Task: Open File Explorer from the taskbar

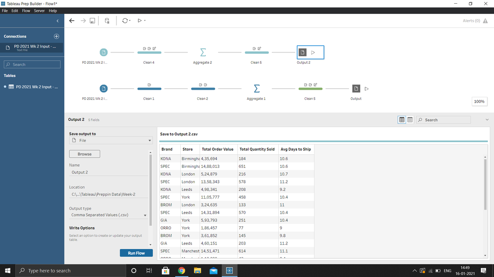Action: (x=198, y=271)
